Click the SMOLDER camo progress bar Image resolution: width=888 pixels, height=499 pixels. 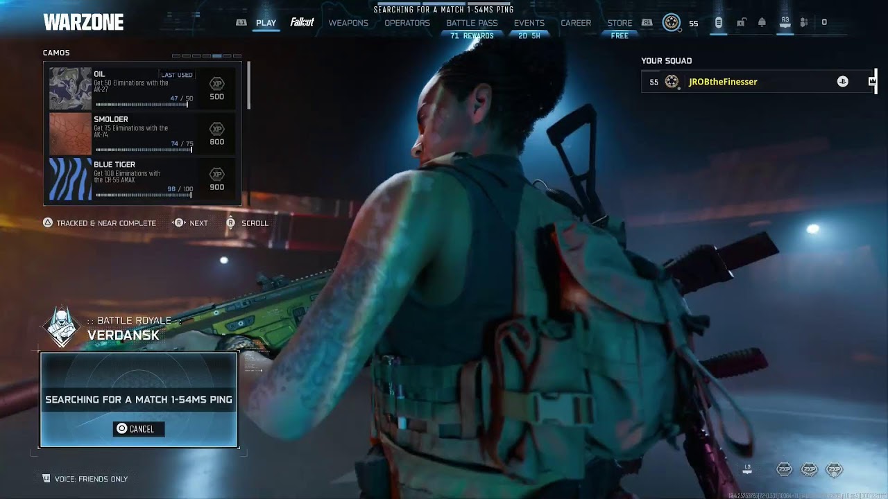pos(144,150)
